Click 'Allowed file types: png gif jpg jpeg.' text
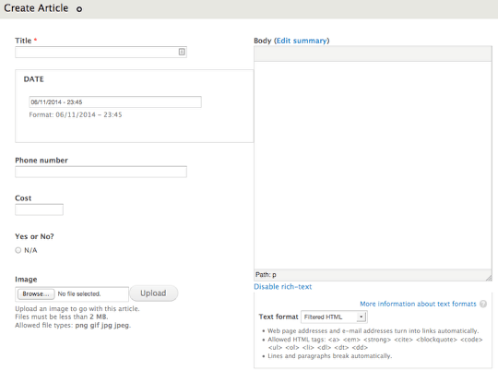This screenshot has width=498, height=371. tap(73, 325)
